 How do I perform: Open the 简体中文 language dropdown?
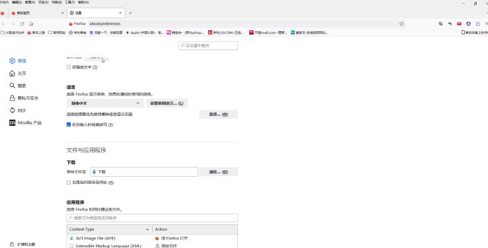tap(105, 103)
